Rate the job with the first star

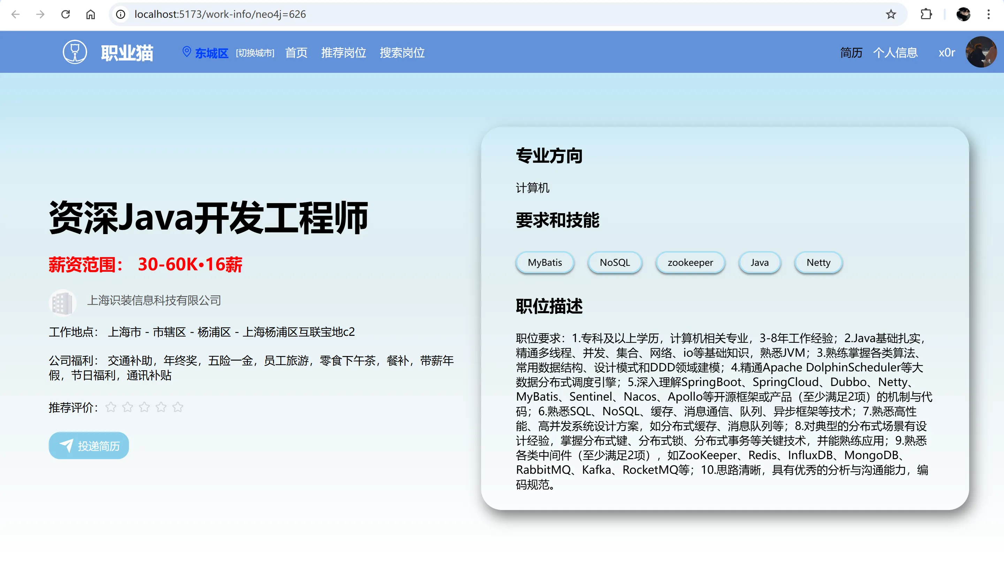(111, 407)
